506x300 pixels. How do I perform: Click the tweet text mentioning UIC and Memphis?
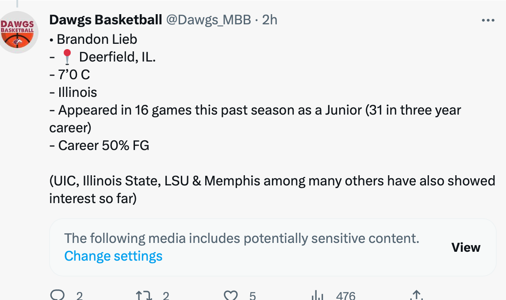coord(272,181)
